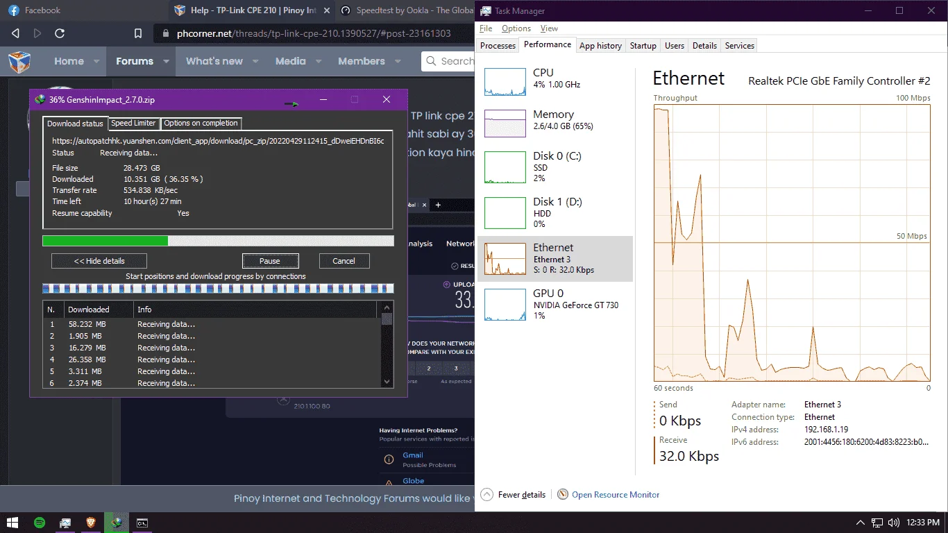Open the File menu in Task Manager
Viewport: 948px width, 533px height.
coord(486,28)
